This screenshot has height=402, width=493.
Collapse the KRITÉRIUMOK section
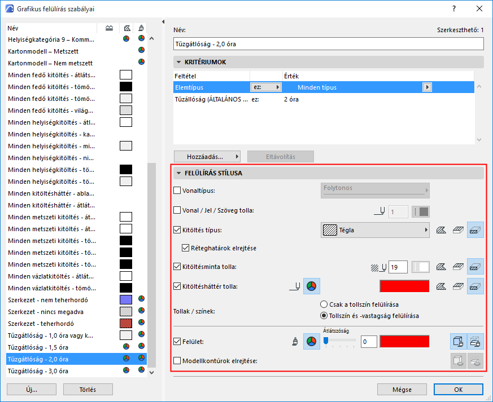(x=179, y=62)
